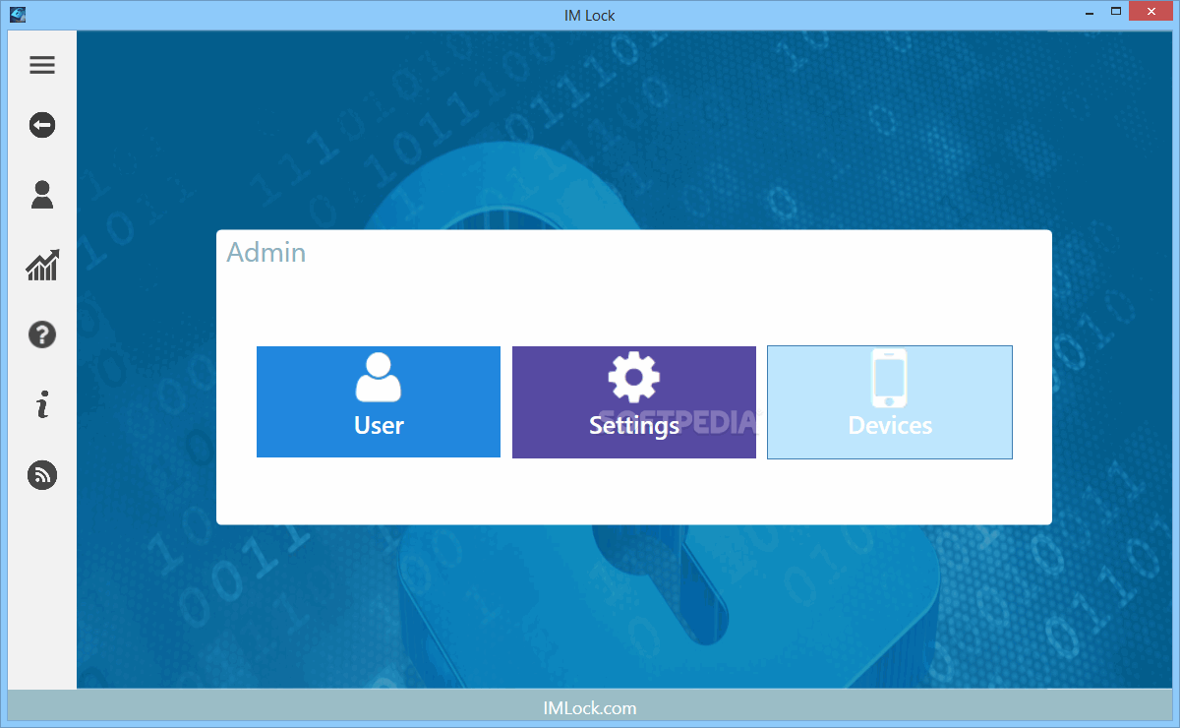1180x728 pixels.
Task: Click the RSS feed icon in sidebar
Action: click(x=42, y=475)
